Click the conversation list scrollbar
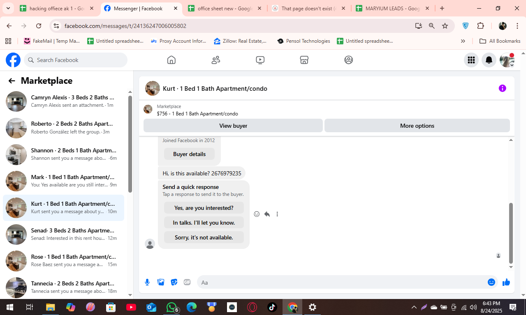 click(130, 144)
